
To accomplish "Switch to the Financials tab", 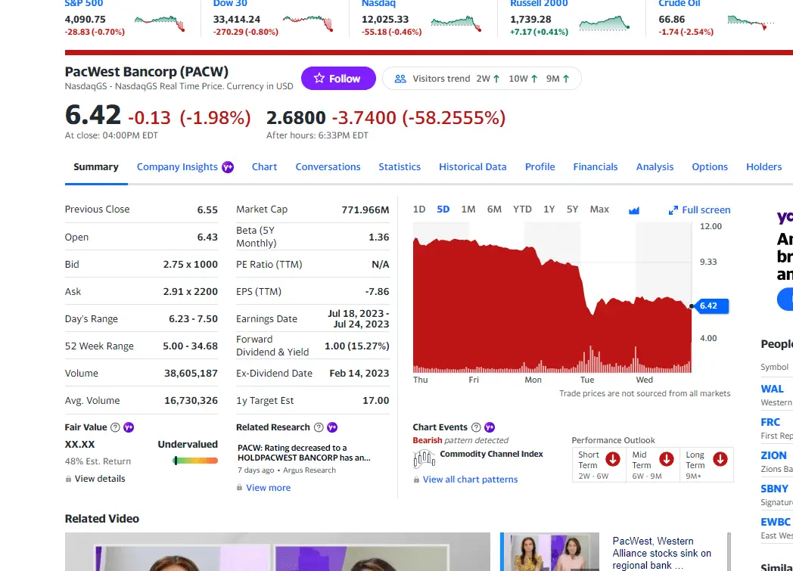I will [595, 167].
